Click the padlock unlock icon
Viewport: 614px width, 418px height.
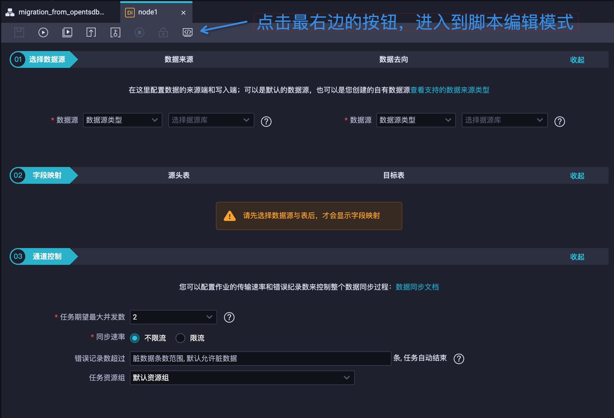click(x=163, y=32)
